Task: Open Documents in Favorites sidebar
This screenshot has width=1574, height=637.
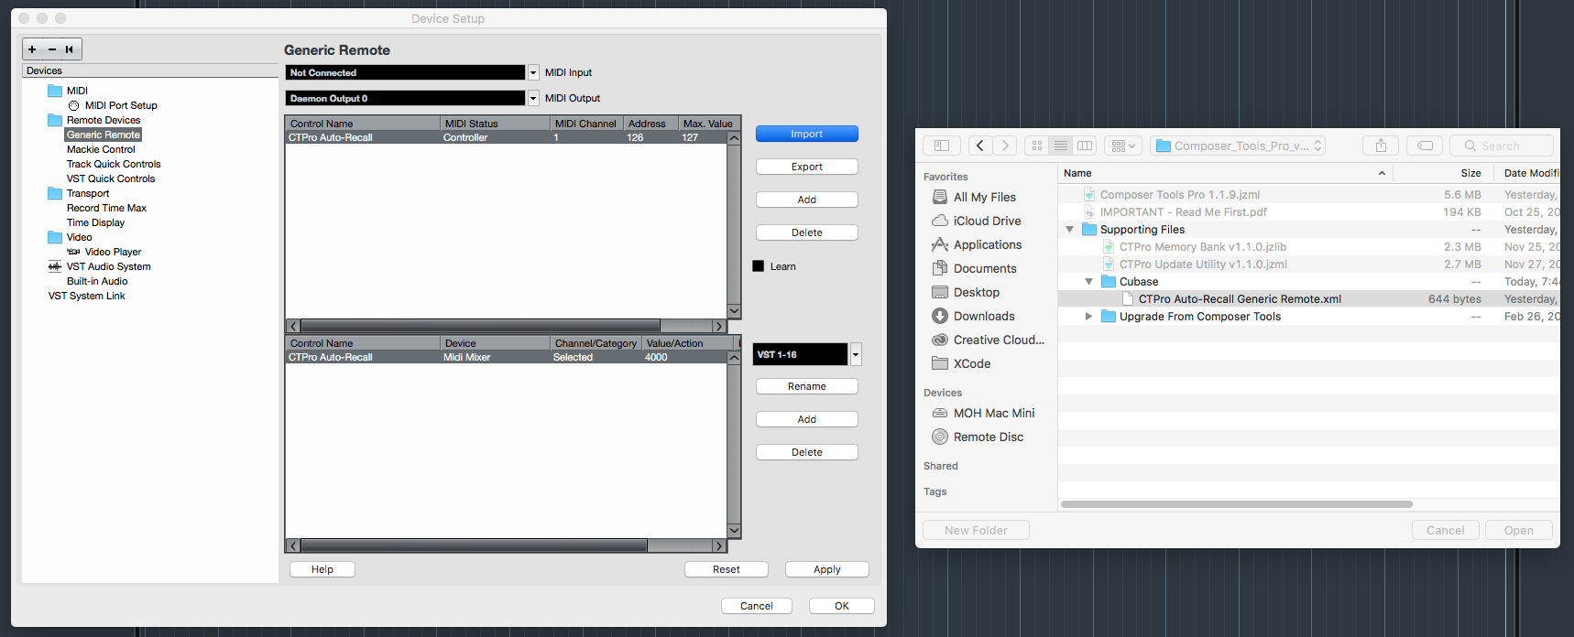Action: tap(984, 268)
